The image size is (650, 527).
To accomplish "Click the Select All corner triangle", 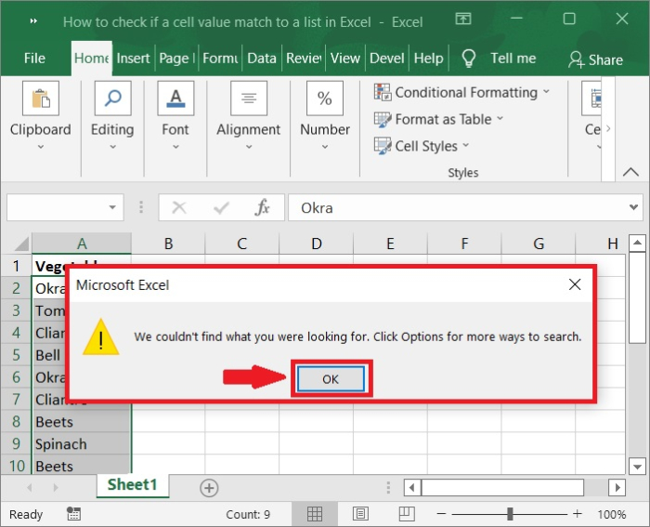I will tap(21, 244).
